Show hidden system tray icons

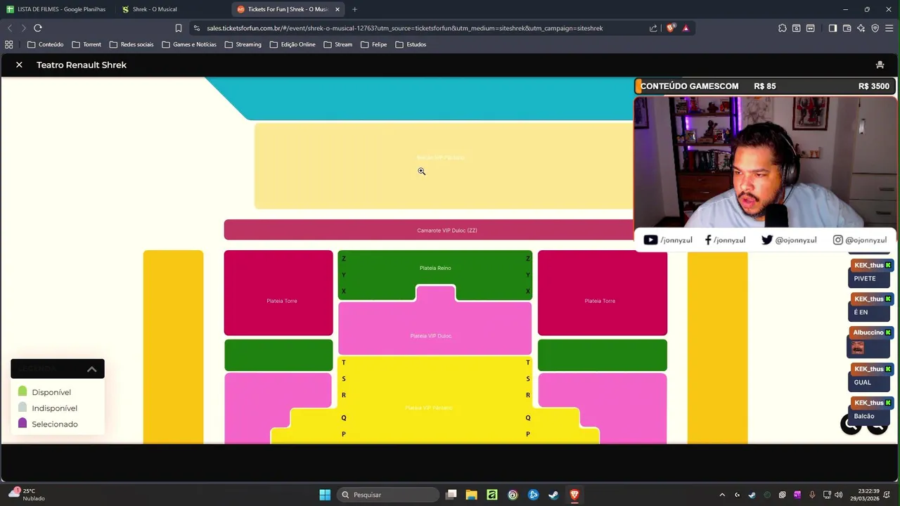pos(722,495)
